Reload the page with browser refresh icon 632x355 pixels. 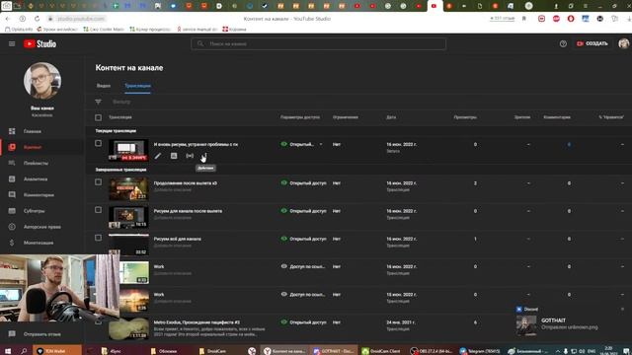pos(37,19)
